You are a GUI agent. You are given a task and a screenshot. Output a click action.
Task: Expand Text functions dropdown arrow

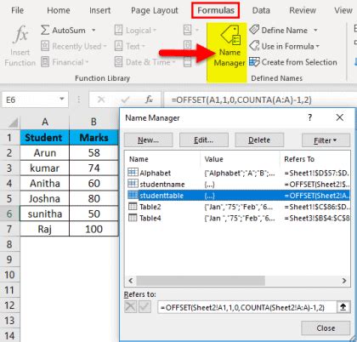[x=144, y=46]
